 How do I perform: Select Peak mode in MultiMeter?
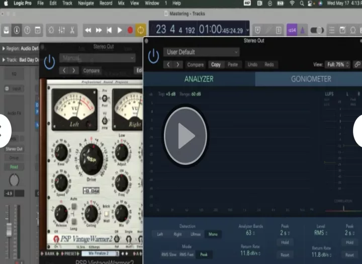pyautogui.click(x=204, y=254)
